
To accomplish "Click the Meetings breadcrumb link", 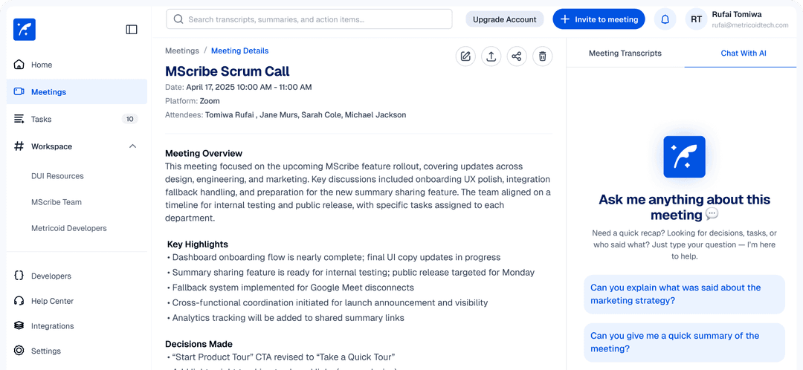I will [x=182, y=51].
